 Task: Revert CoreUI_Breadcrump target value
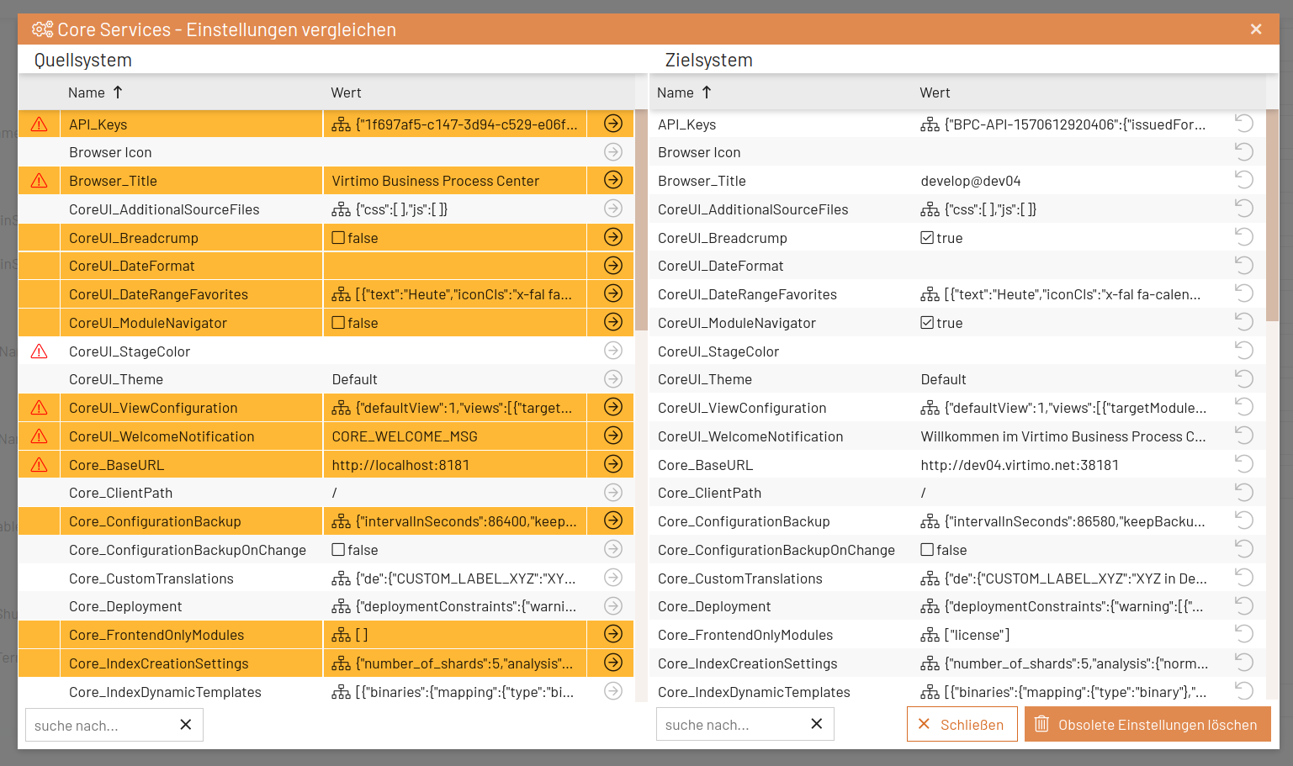1243,237
